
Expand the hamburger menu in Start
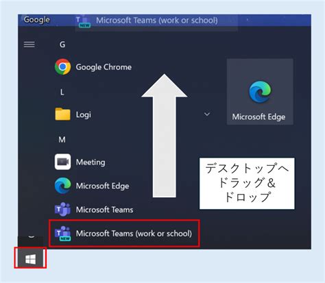coord(29,45)
